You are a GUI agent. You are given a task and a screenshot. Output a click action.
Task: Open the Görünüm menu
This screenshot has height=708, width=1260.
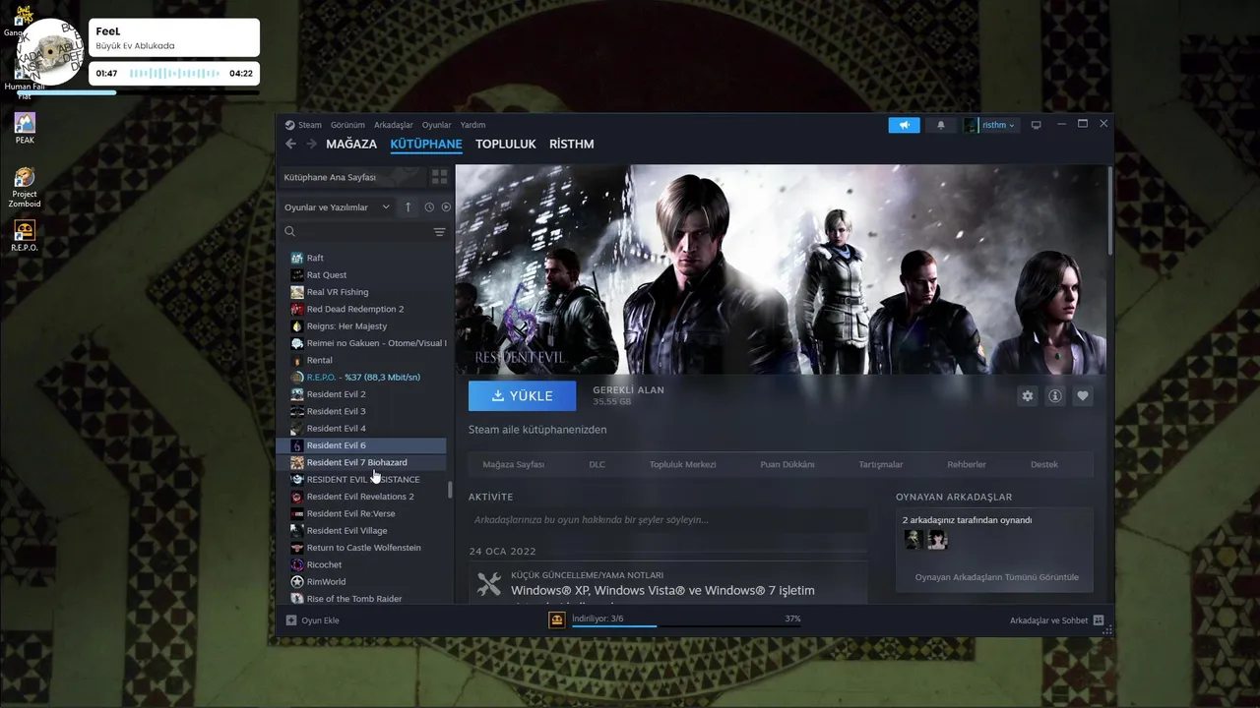[347, 125]
